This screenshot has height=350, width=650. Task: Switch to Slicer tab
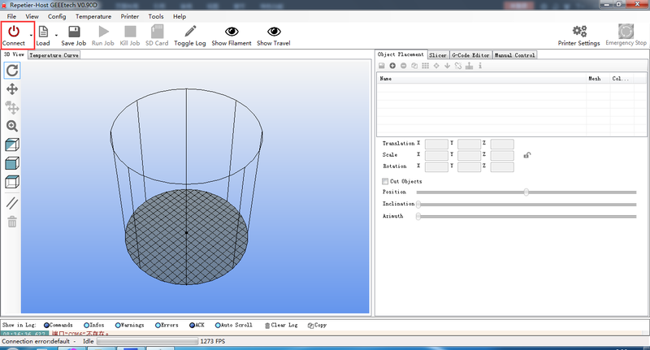(438, 55)
